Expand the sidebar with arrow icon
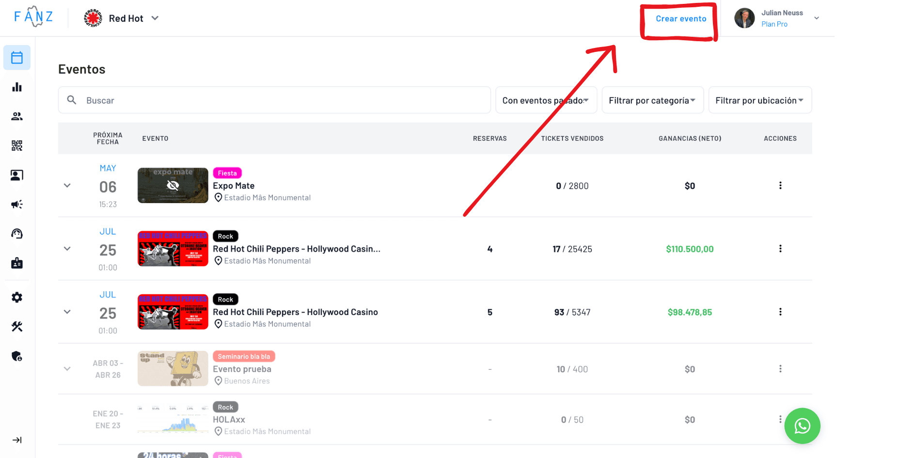916x458 pixels. point(17,440)
